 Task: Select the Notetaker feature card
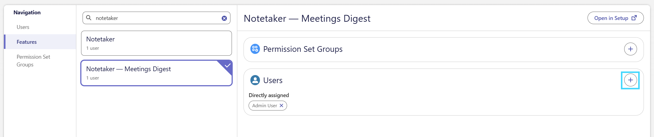coord(156,43)
